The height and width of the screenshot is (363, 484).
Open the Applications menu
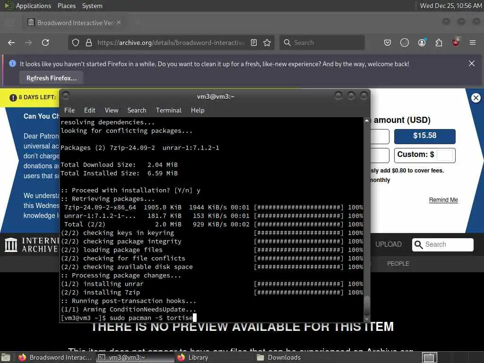click(x=34, y=6)
